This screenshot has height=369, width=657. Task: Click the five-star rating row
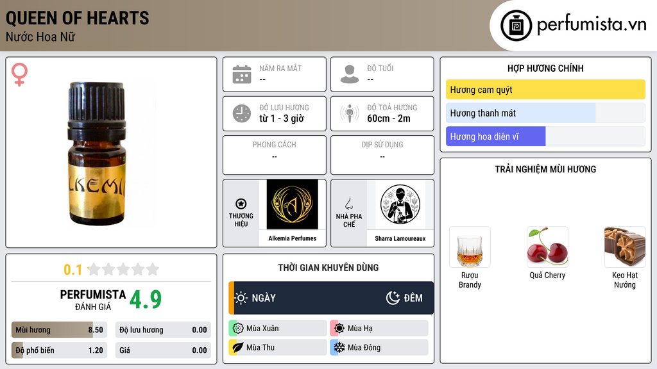123,269
